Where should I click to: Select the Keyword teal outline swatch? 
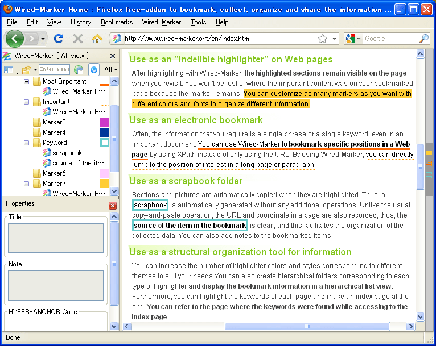pyautogui.click(x=105, y=143)
